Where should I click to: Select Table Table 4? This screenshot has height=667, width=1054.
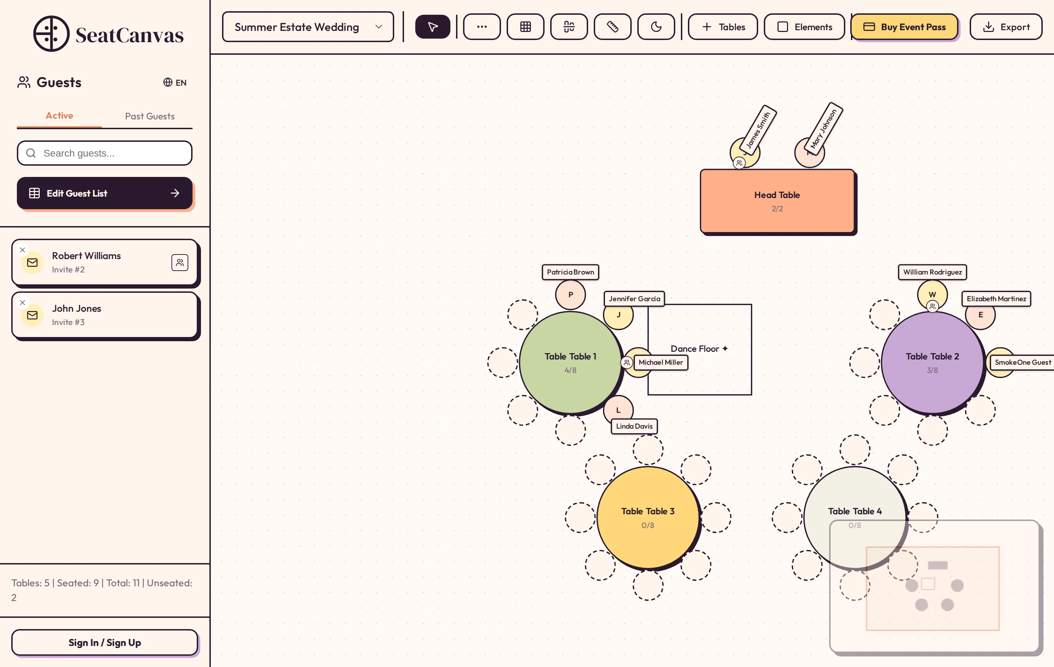click(854, 517)
